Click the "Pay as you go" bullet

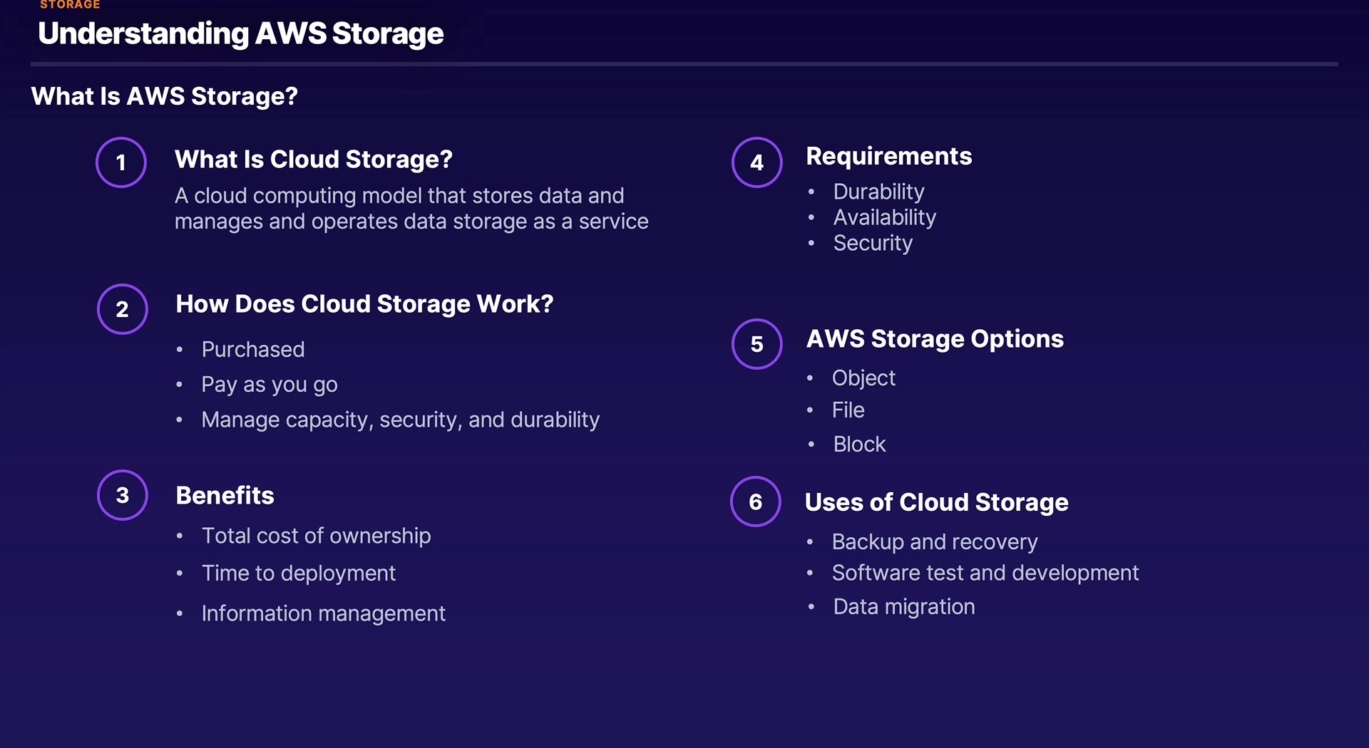tap(270, 385)
